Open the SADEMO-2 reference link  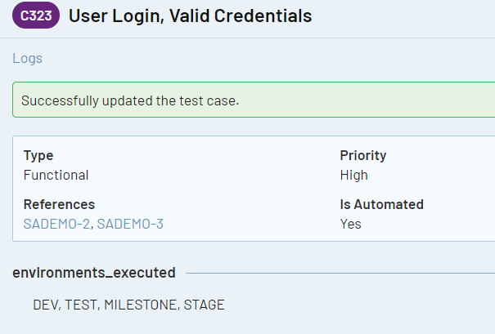(x=56, y=224)
